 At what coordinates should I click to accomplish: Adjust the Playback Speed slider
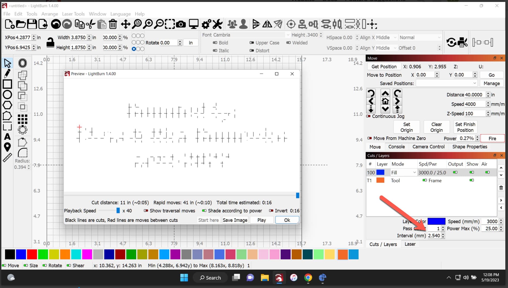[x=118, y=211]
